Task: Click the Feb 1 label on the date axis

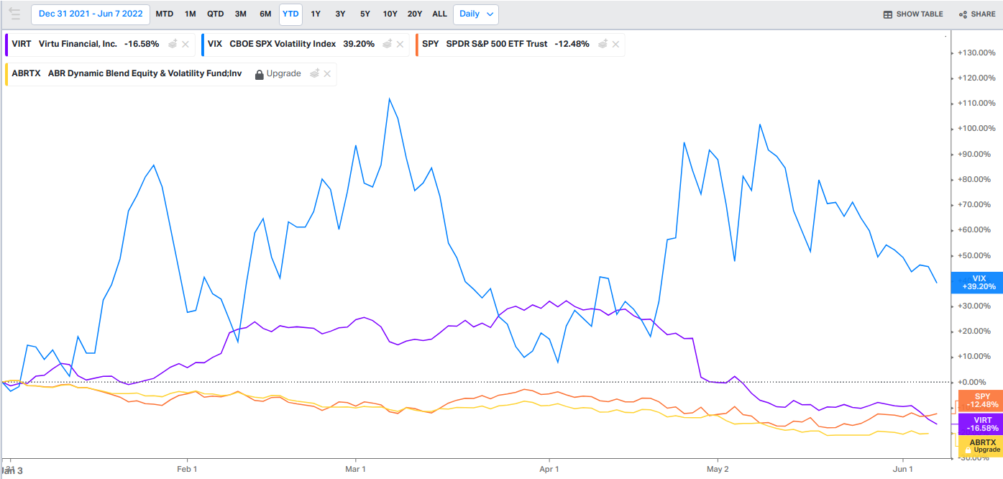Action: point(186,469)
